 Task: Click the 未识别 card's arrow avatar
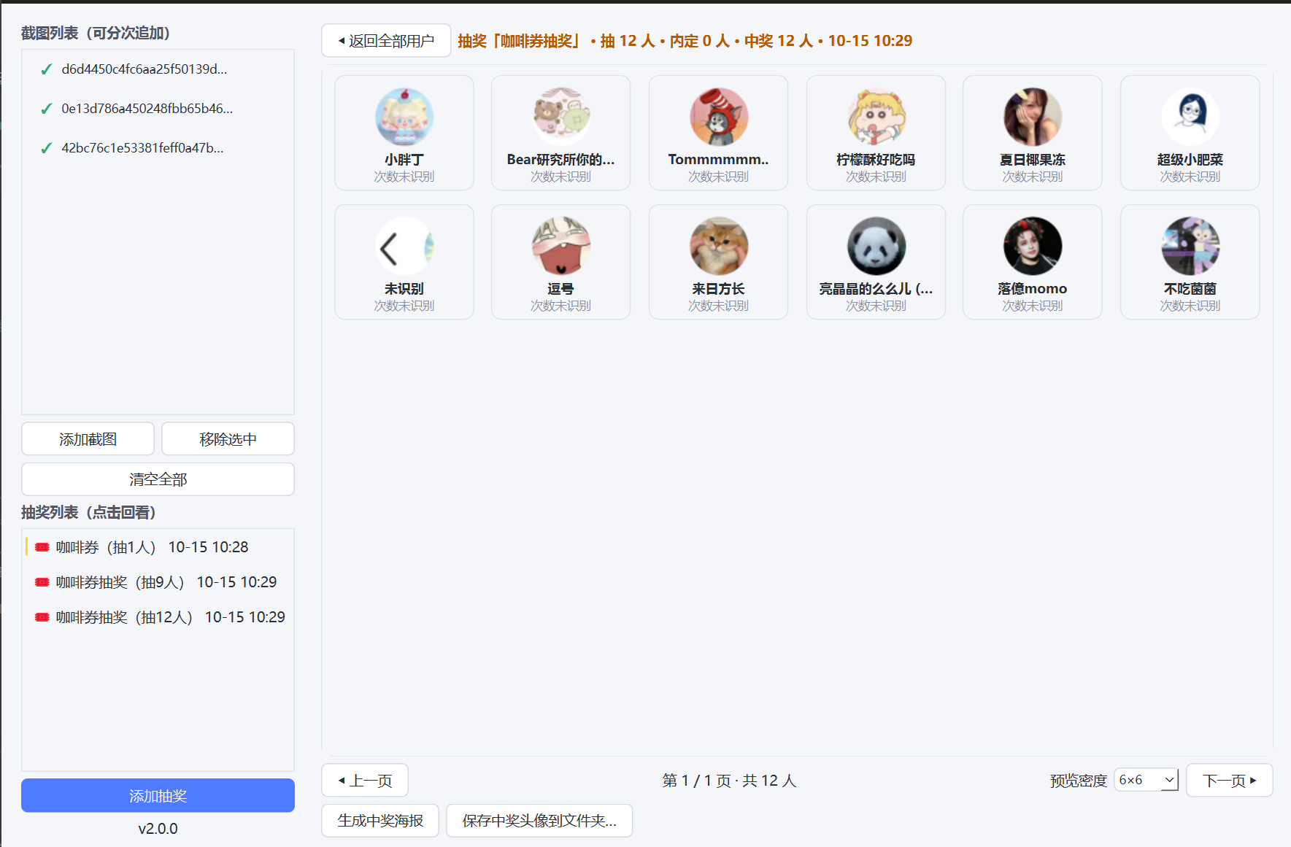404,246
